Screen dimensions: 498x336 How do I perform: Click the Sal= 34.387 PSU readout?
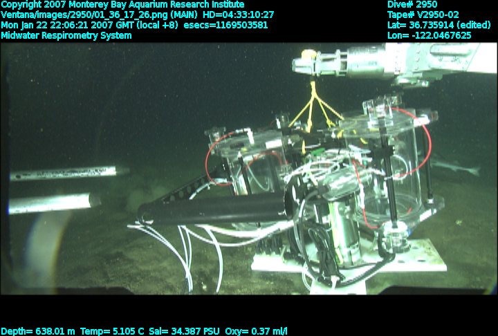179,331
